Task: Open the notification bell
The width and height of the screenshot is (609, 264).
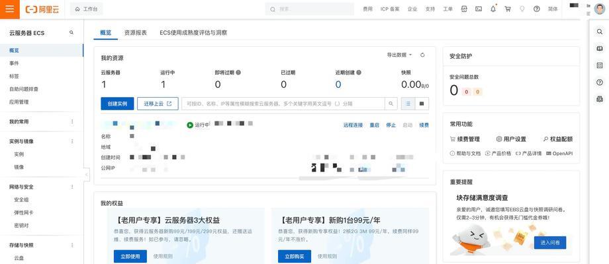Action: click(493, 9)
